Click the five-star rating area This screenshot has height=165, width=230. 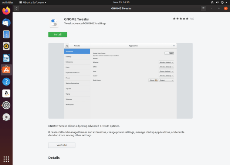pyautogui.click(x=180, y=19)
